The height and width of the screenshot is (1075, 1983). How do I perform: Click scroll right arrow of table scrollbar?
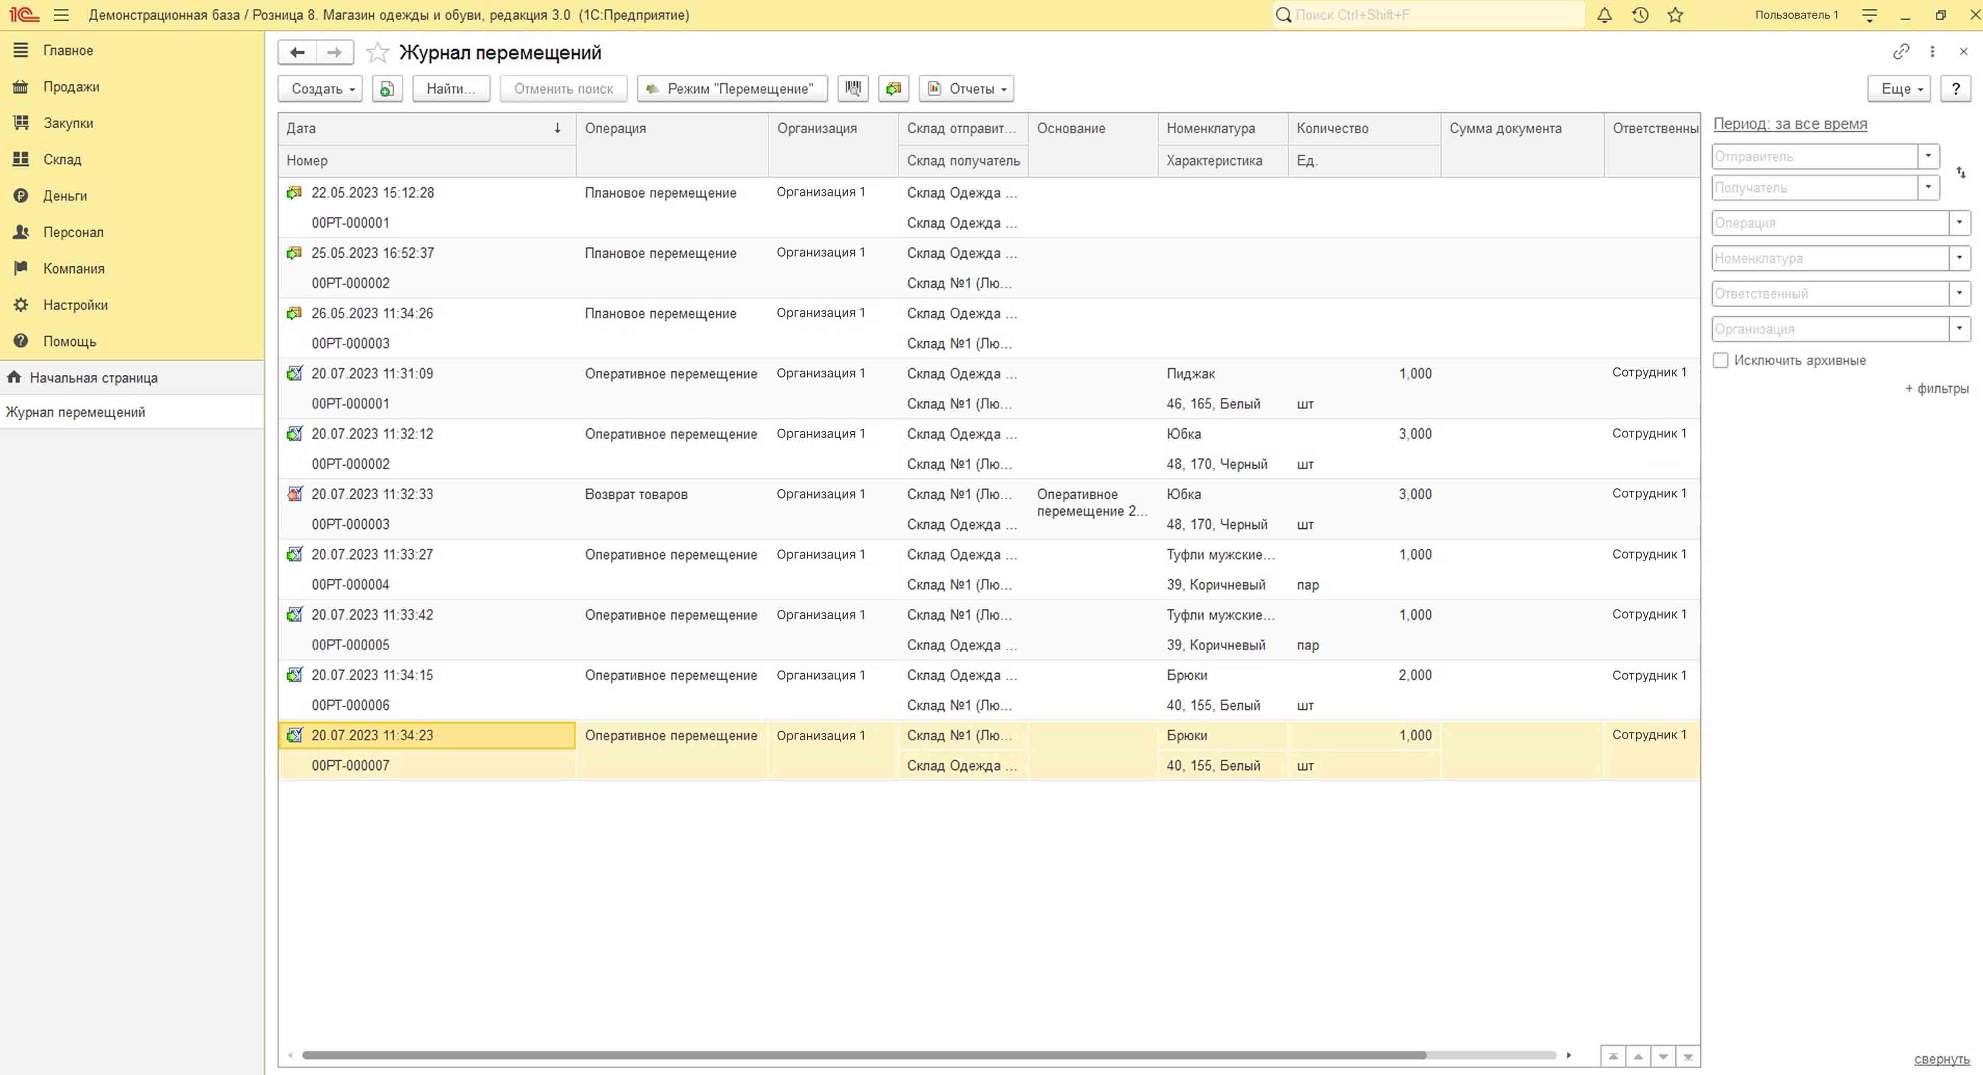[x=1568, y=1055]
